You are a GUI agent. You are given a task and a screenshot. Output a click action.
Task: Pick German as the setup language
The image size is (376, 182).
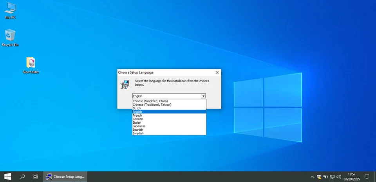coord(138,119)
